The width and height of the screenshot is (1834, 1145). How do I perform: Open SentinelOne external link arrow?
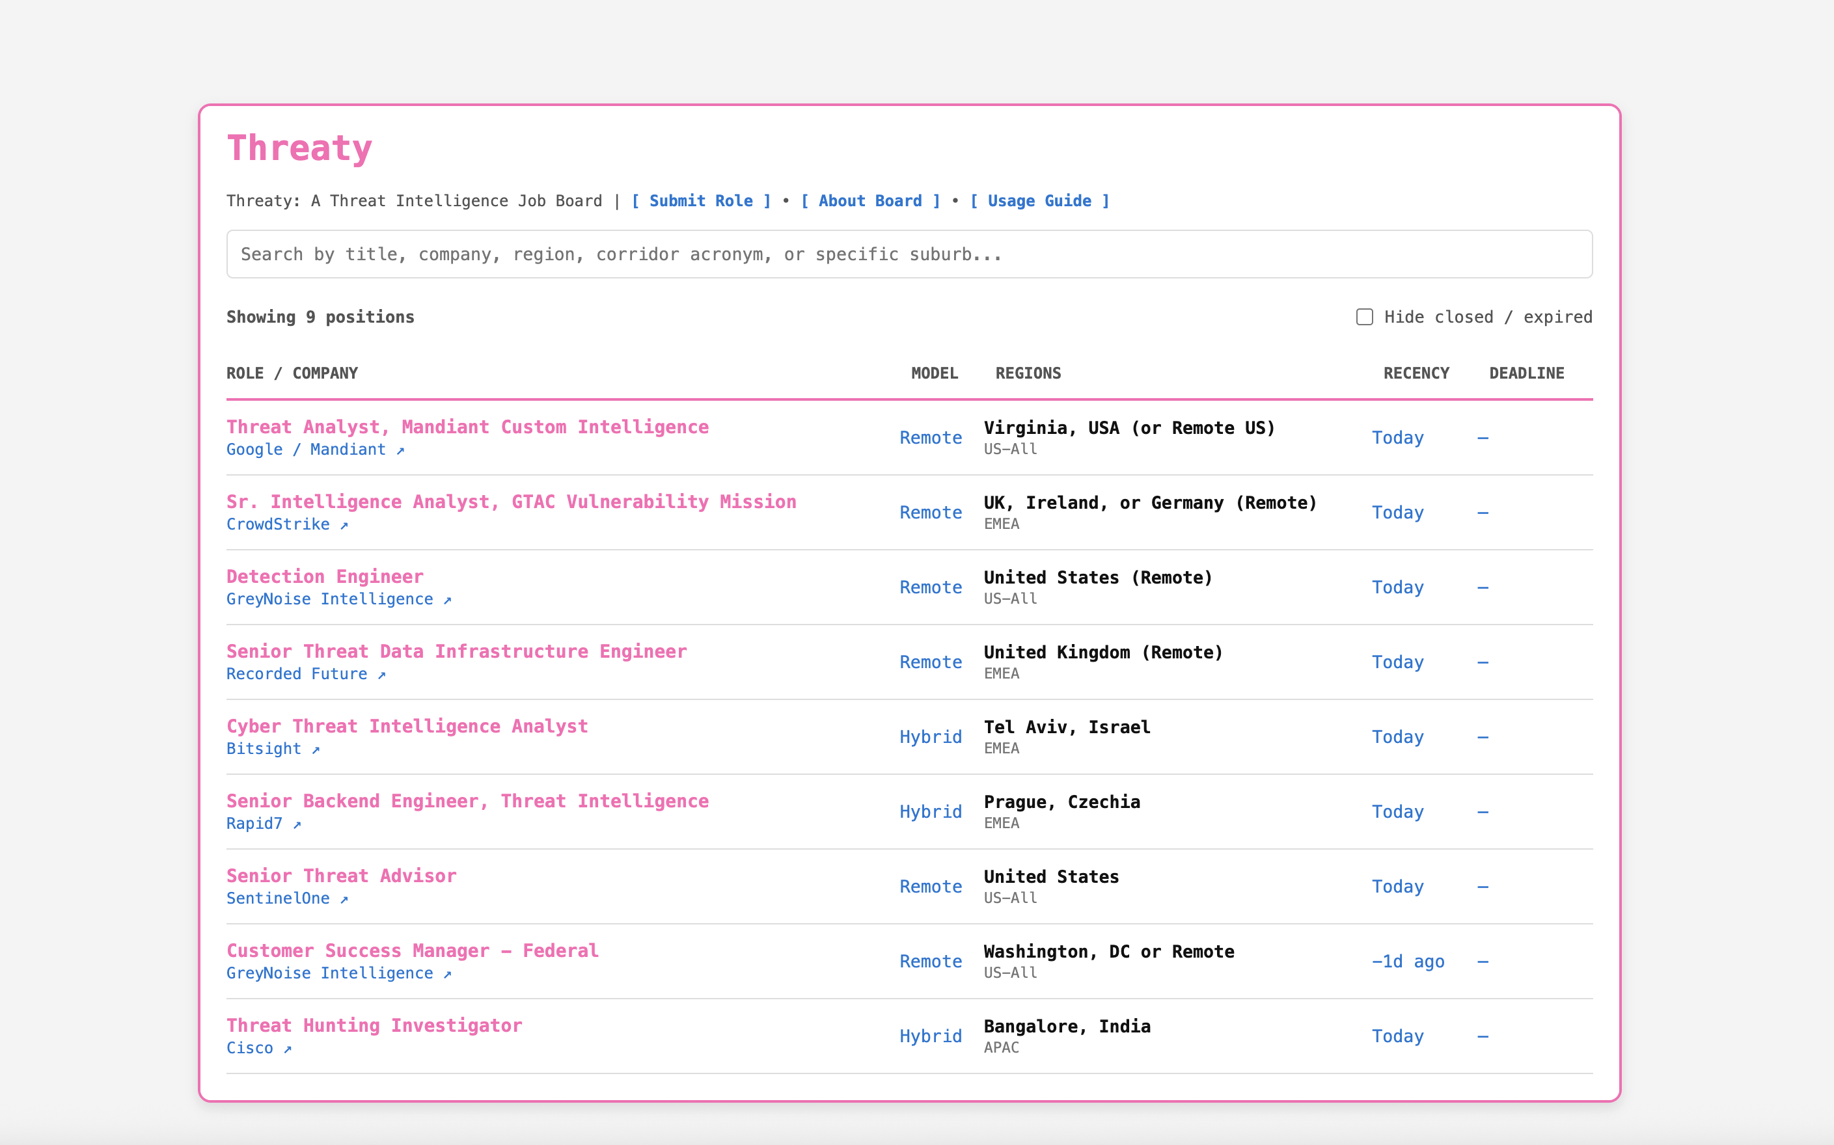(344, 900)
